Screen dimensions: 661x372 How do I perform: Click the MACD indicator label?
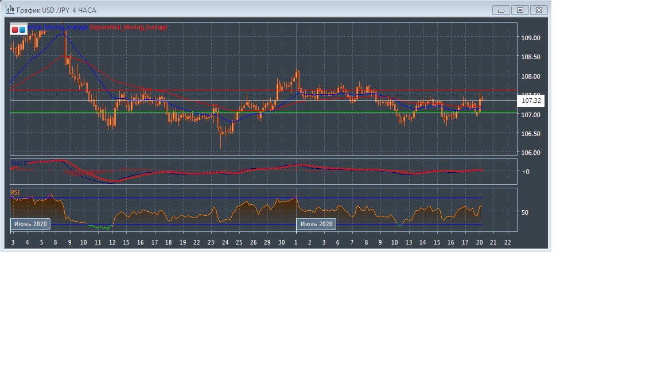[19, 163]
